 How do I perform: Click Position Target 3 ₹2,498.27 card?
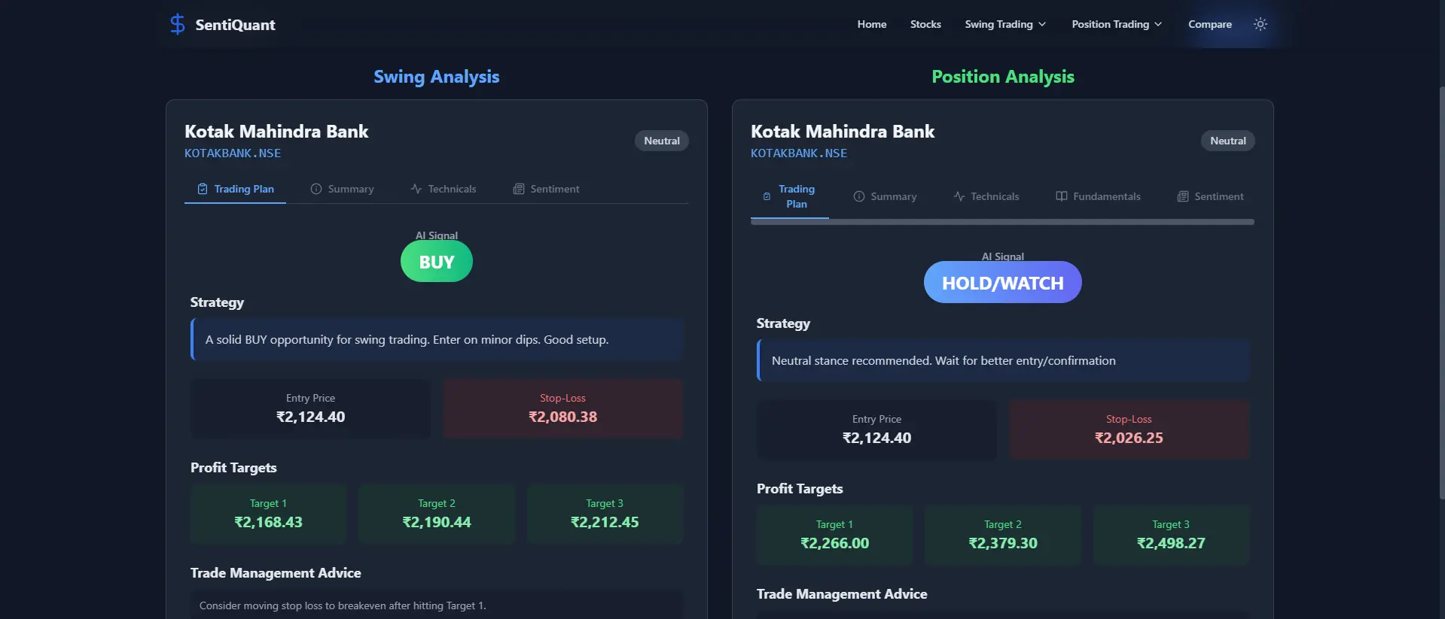pyautogui.click(x=1171, y=535)
